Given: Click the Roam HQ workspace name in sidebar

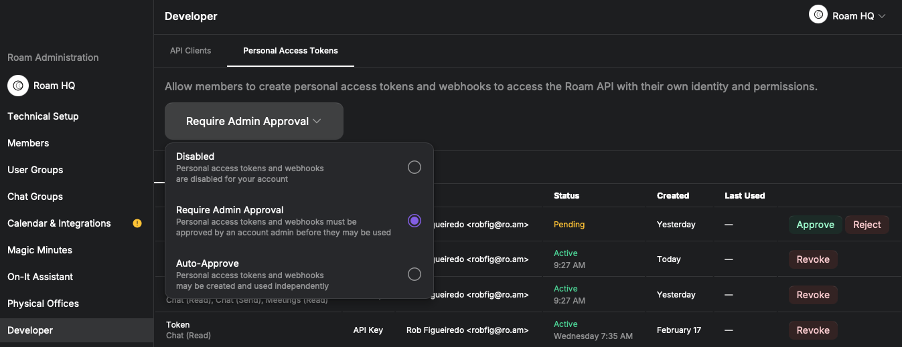Looking at the screenshot, I should click(54, 86).
